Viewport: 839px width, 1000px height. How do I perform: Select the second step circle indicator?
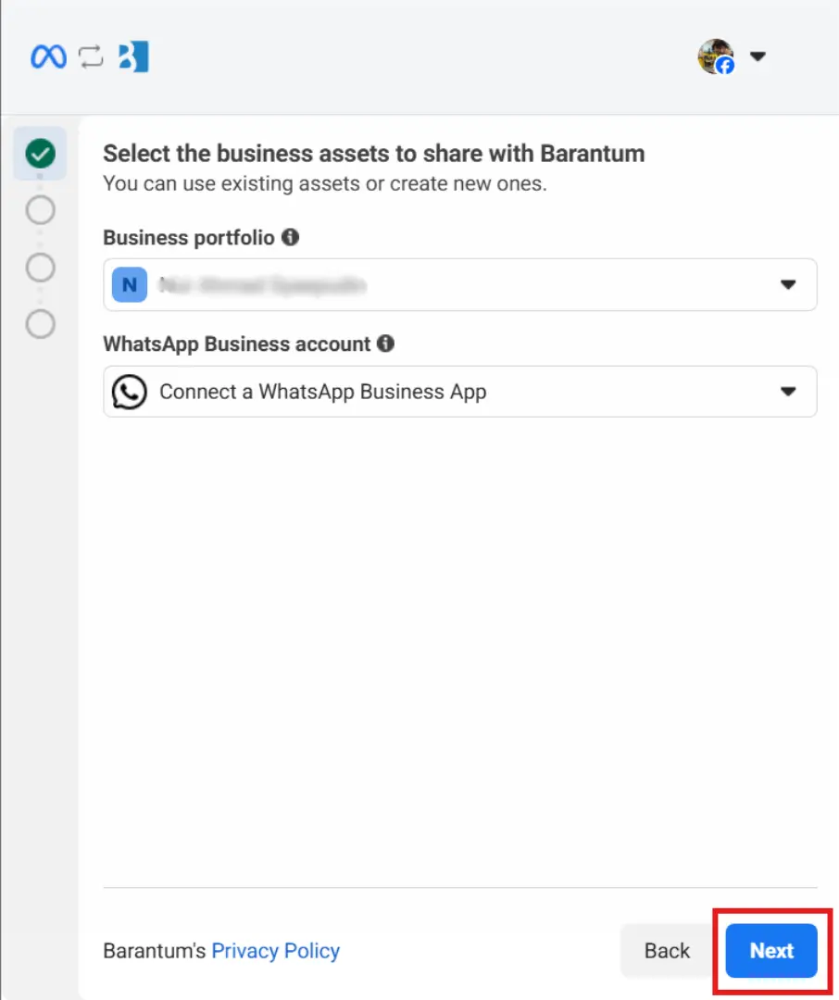click(x=40, y=210)
